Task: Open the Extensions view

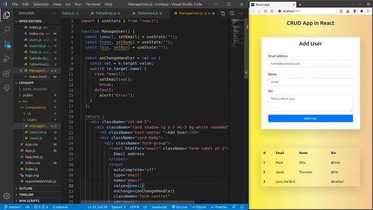Action: (x=6, y=73)
